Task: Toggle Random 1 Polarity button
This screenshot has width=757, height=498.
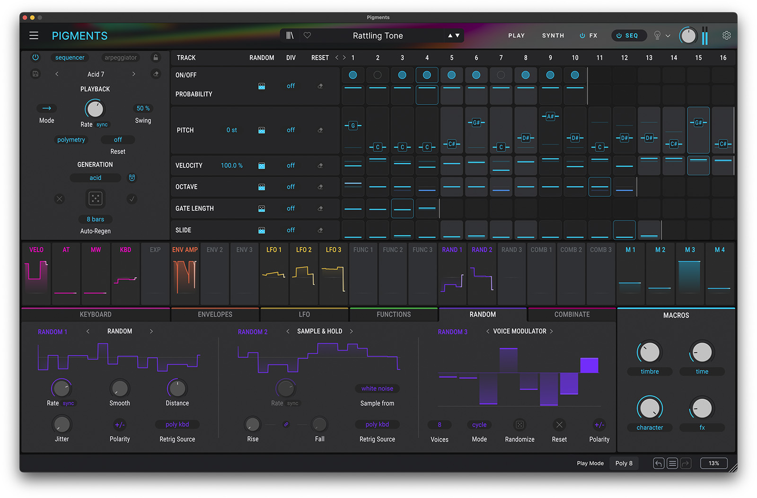Action: click(x=120, y=425)
